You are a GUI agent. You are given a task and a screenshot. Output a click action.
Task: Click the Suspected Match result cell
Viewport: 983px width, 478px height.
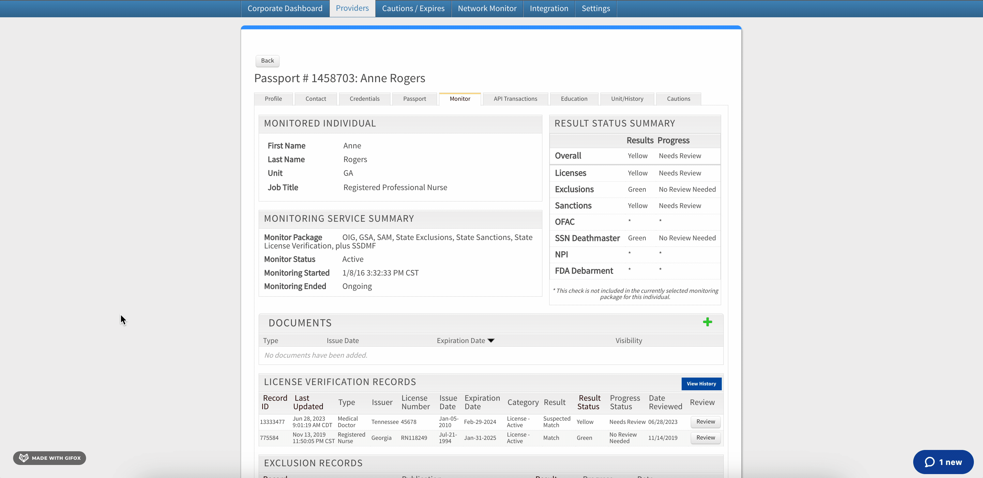(x=556, y=422)
